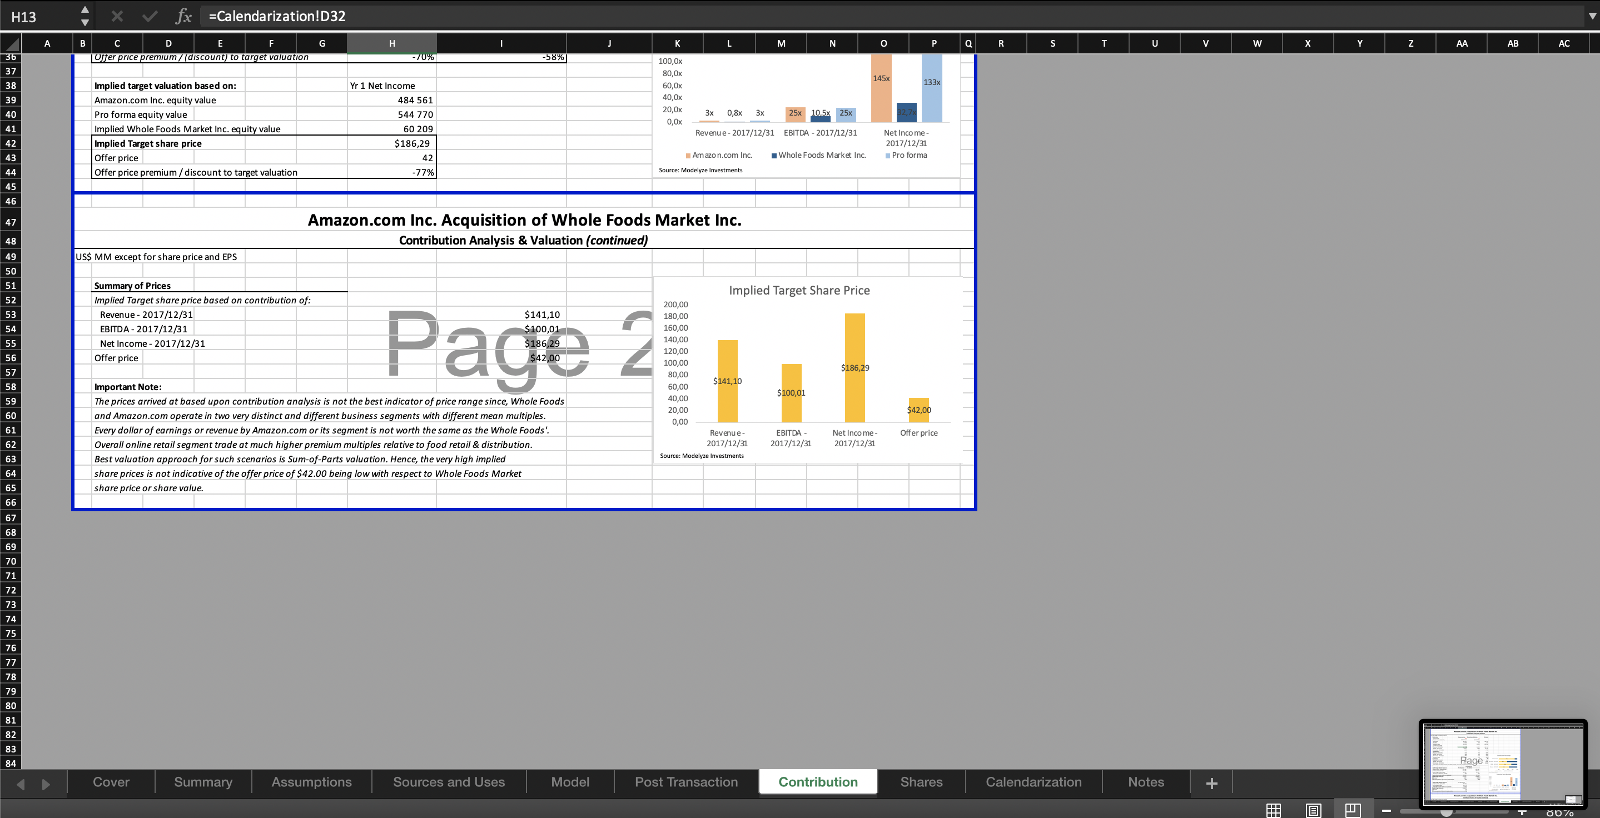This screenshot has width=1600, height=818.
Task: Zoom out with the minus icon
Action: (1387, 811)
